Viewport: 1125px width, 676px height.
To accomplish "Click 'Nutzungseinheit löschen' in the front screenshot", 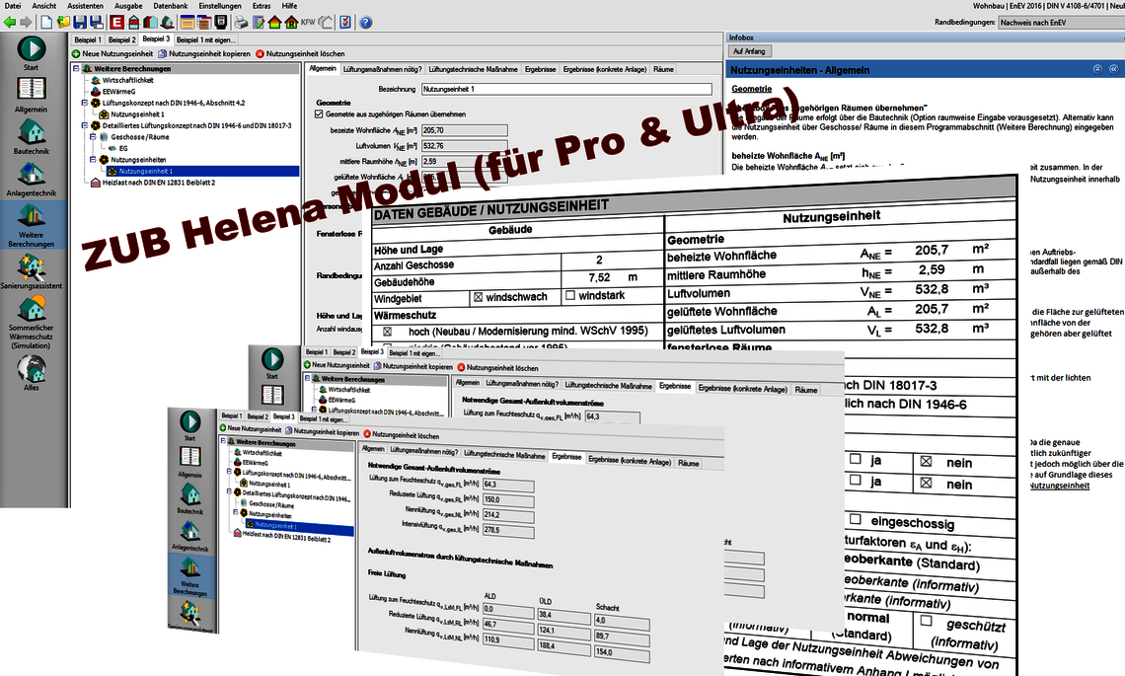I will click(401, 435).
